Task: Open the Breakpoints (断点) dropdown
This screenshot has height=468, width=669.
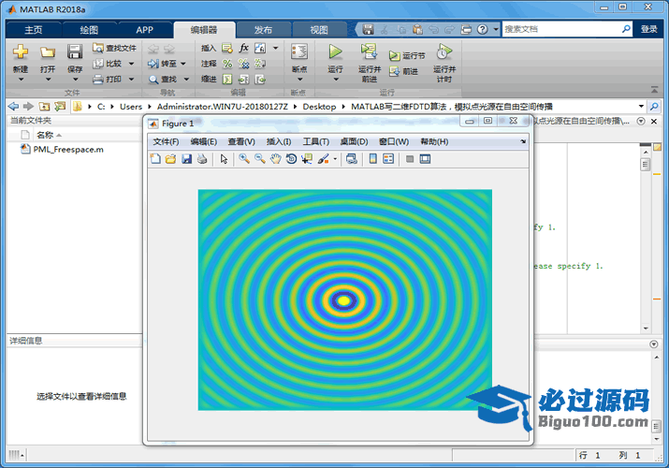Action: 298,80
